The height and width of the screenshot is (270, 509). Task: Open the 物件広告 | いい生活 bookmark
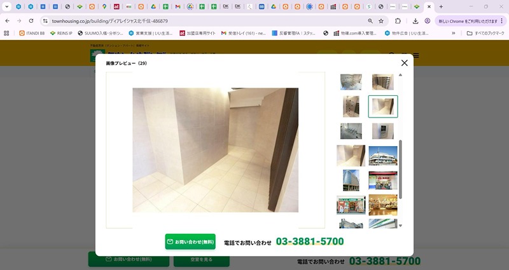click(407, 33)
